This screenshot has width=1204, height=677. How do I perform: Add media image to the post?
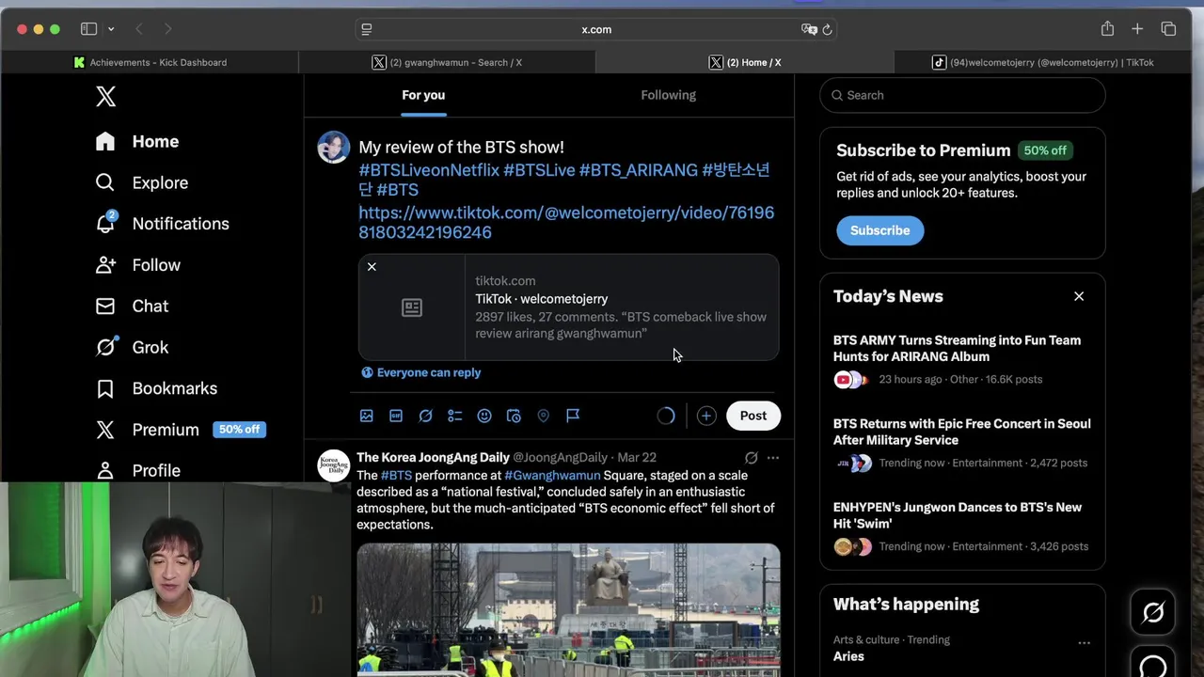pyautogui.click(x=367, y=416)
